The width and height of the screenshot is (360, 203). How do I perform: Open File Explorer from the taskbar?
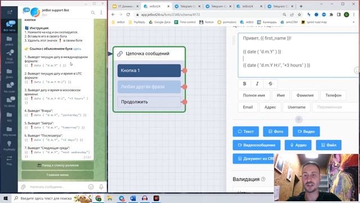click(x=110, y=198)
